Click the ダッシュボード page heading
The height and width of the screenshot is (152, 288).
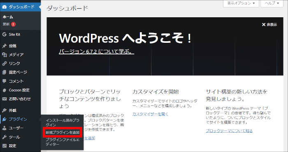click(x=67, y=8)
